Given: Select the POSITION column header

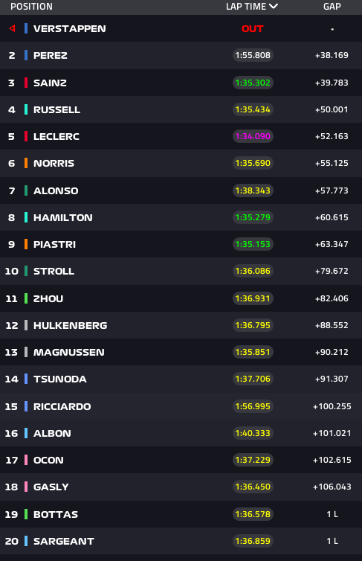Looking at the screenshot, I should [31, 7].
